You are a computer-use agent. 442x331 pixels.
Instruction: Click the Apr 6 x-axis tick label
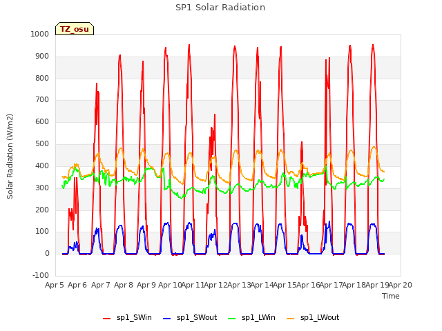tap(77, 285)
